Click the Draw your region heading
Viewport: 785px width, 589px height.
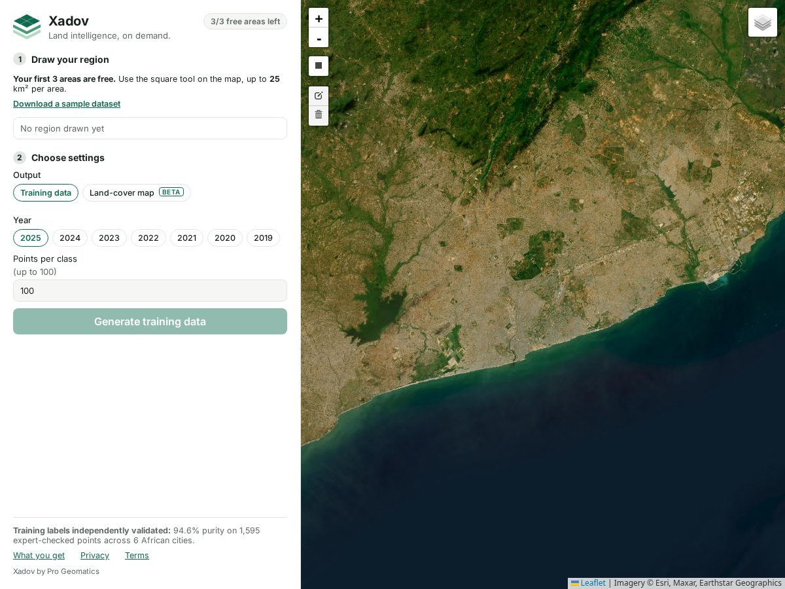pyautogui.click(x=70, y=60)
